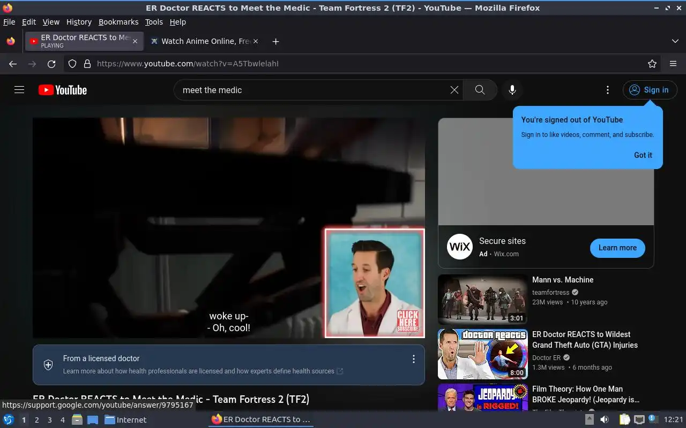Screen dimensions: 686x428
Task: Open the YouTube guide hamburger menu
Action: click(19, 90)
